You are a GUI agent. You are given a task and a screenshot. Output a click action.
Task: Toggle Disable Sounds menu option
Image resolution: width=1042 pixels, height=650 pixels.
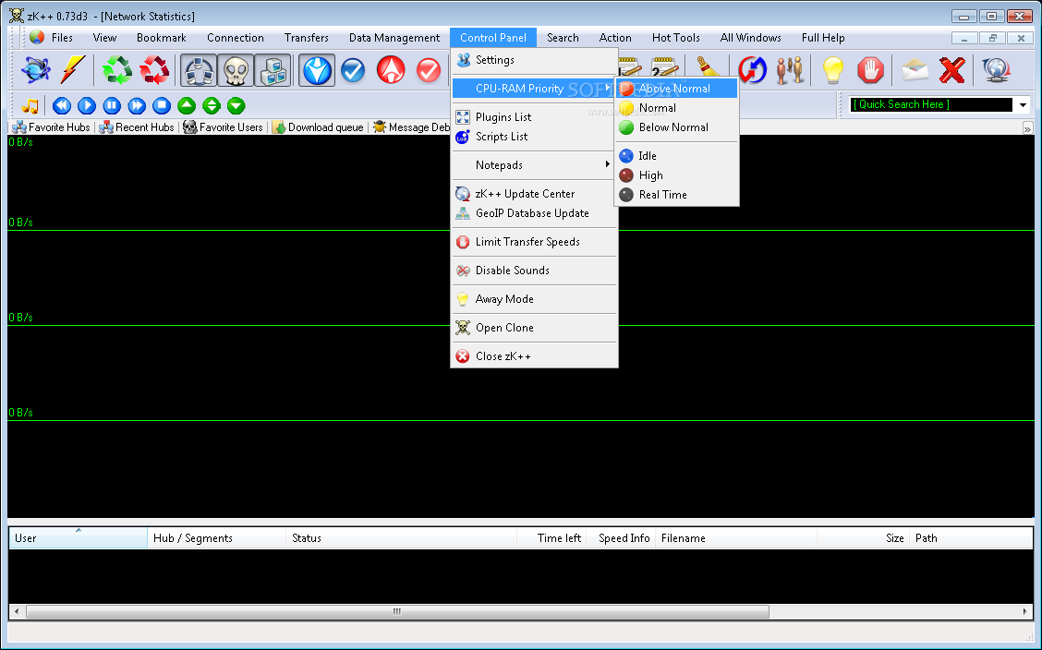point(534,271)
